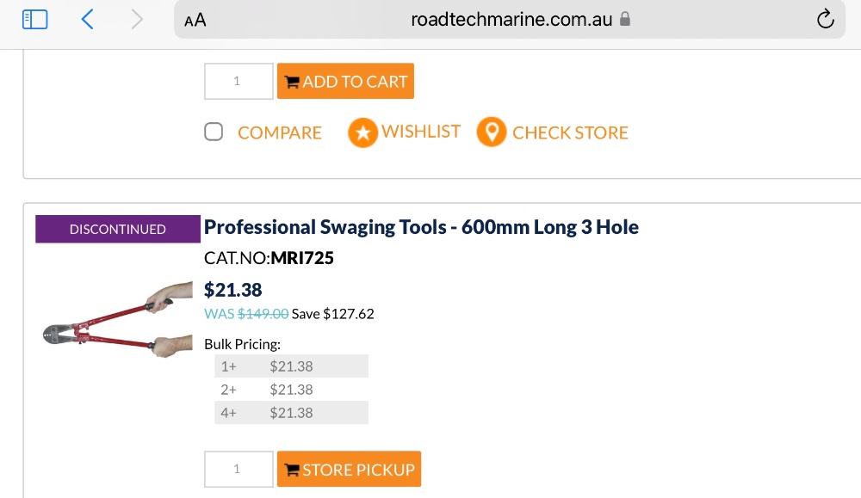Click the star Wishlist icon
The image size is (861, 498).
[x=362, y=132]
